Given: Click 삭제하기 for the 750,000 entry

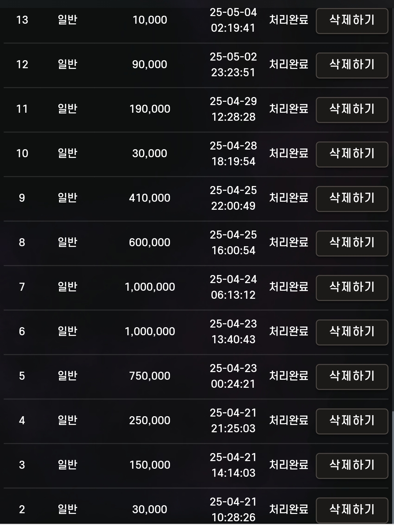Looking at the screenshot, I should tap(352, 377).
